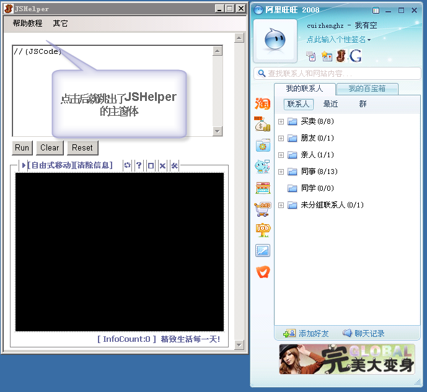Expand the 朋友 contact group

point(281,139)
